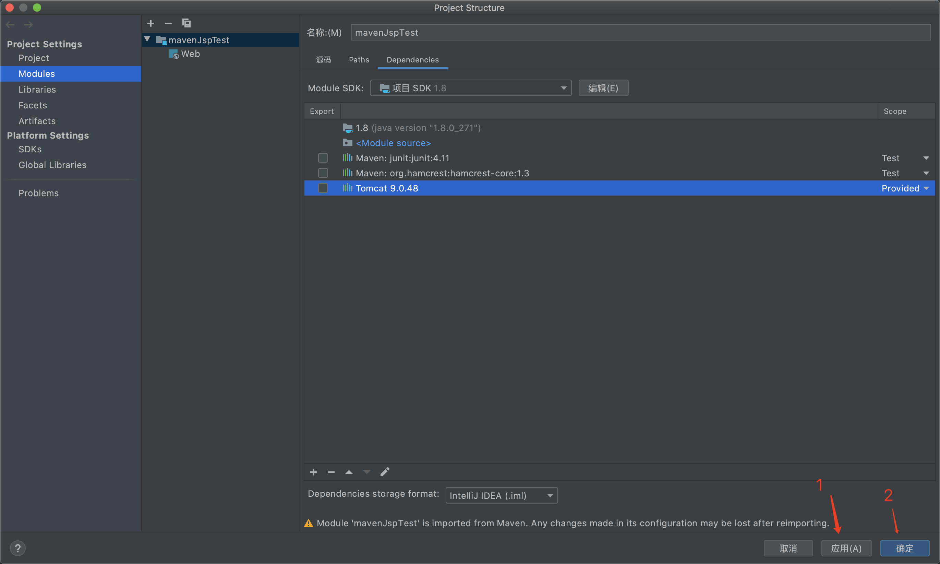Focus the module name field mavenJspTest
Image resolution: width=940 pixels, height=564 pixels.
(641, 32)
